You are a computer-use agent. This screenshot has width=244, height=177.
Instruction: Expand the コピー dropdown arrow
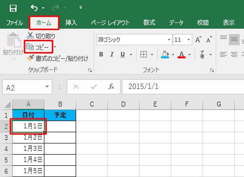[55, 47]
